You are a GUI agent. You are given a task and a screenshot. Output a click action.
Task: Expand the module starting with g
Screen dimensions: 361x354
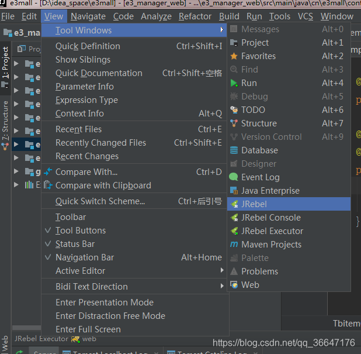(x=16, y=171)
